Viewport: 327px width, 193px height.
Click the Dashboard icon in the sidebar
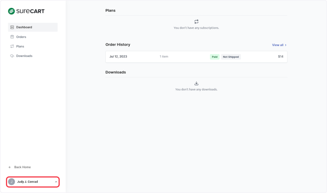coord(12,27)
